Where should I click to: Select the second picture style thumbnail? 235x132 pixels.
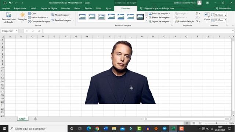(92, 16)
